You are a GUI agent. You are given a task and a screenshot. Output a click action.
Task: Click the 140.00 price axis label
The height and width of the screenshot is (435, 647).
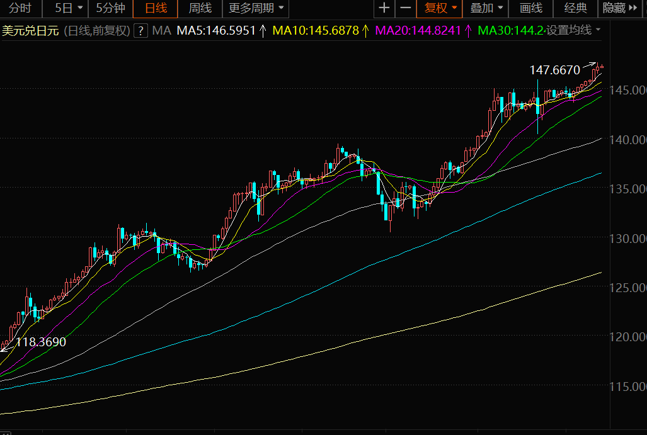pyautogui.click(x=628, y=140)
